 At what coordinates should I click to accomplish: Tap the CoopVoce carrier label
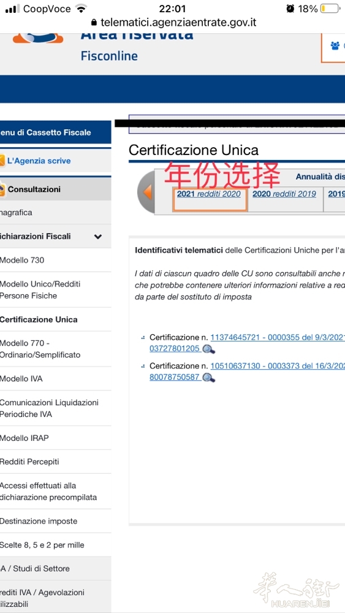click(47, 9)
